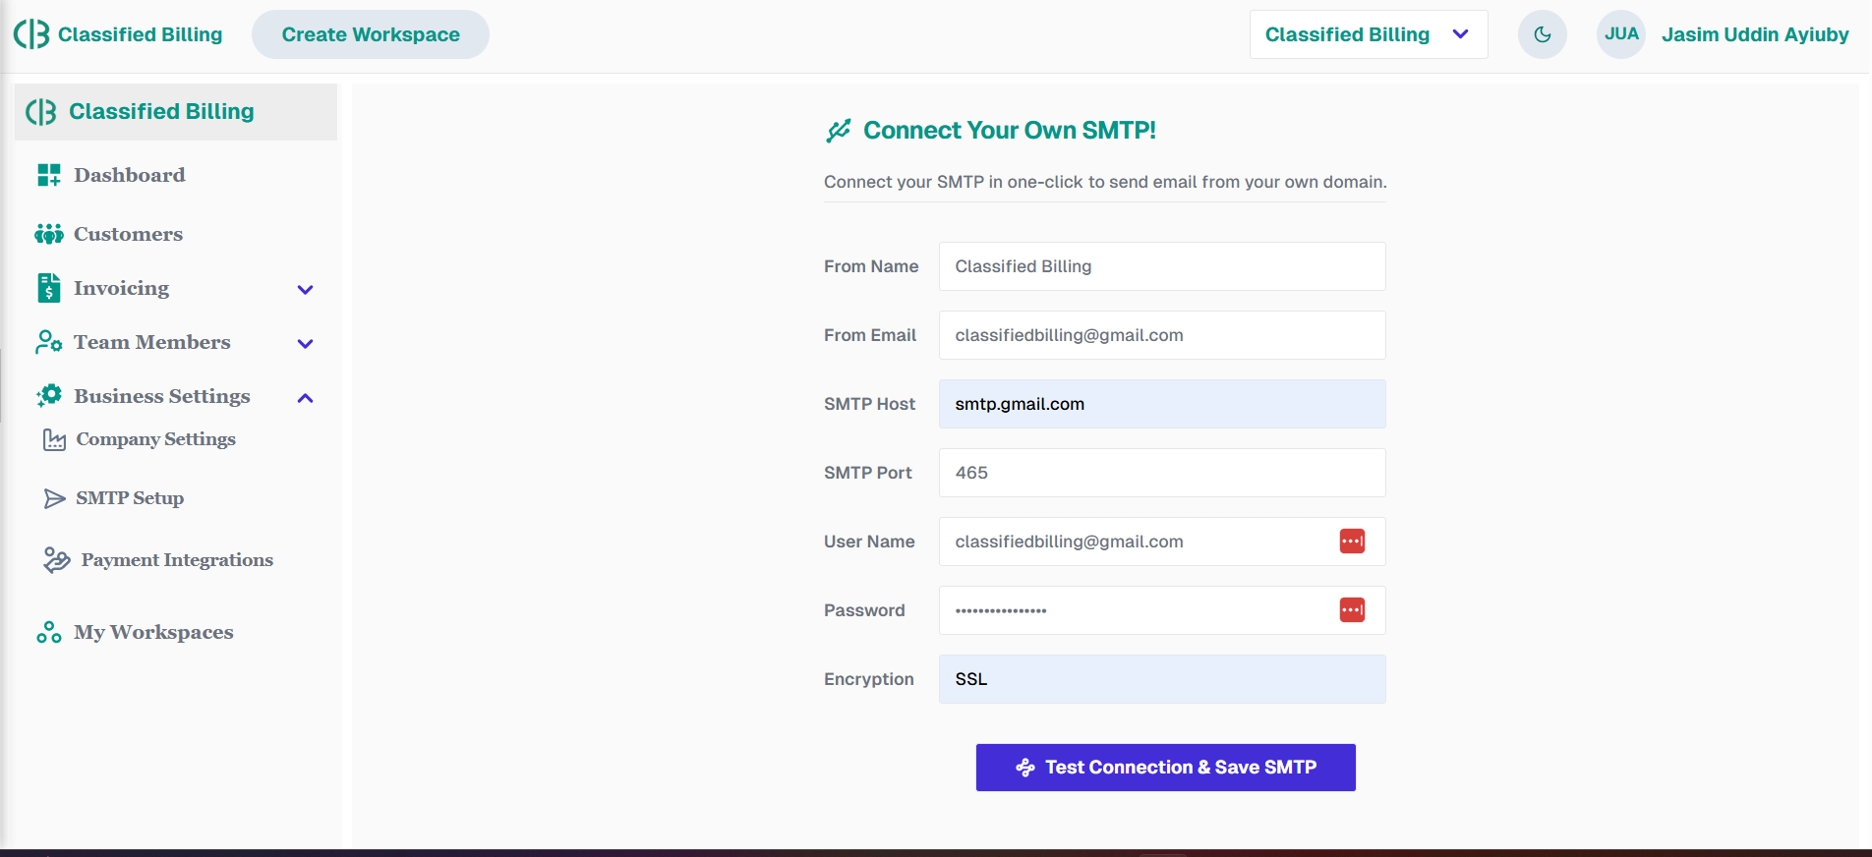Click the Payment Integrations hand icon

click(x=57, y=560)
